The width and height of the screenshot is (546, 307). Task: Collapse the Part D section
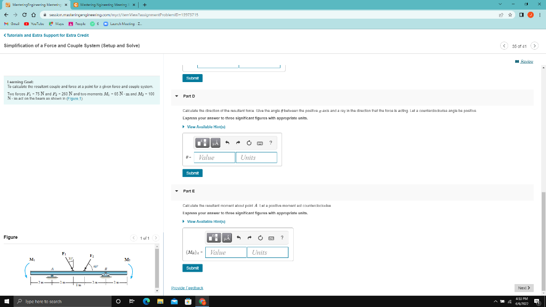[176, 96]
